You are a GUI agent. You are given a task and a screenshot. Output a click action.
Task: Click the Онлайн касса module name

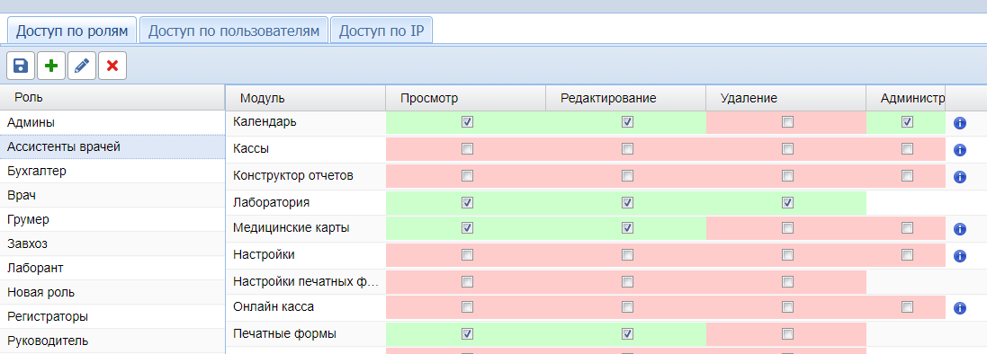pyautogui.click(x=274, y=307)
